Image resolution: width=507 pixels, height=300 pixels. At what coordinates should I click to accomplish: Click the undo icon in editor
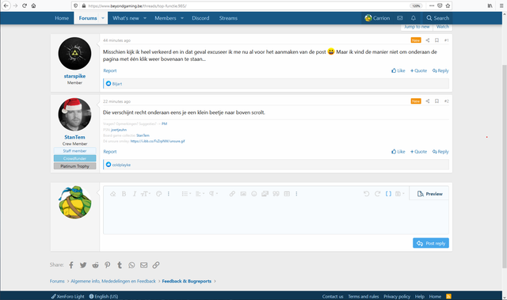[366, 194]
